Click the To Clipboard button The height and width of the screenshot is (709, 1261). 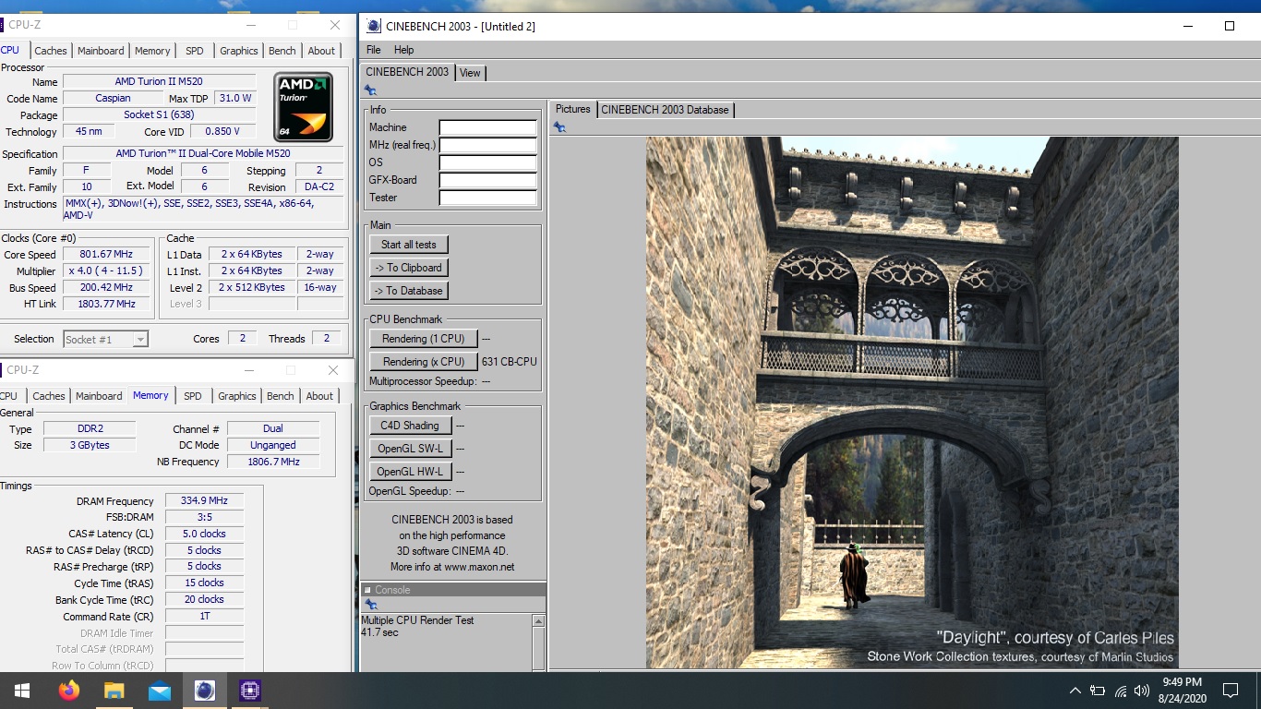408,268
